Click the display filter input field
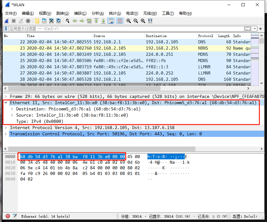 click(126, 29)
